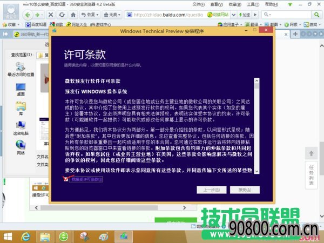Open the 应用盒子 dropdown
This screenshot has width=324, height=243.
coord(230,25)
